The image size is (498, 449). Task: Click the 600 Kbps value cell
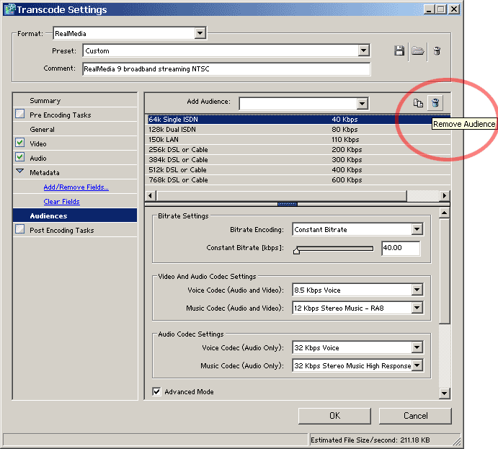coord(347,180)
